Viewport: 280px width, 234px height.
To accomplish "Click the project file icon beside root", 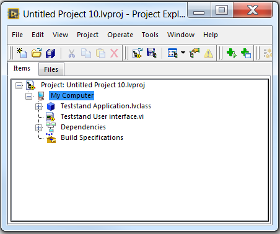I will click(x=30, y=85).
